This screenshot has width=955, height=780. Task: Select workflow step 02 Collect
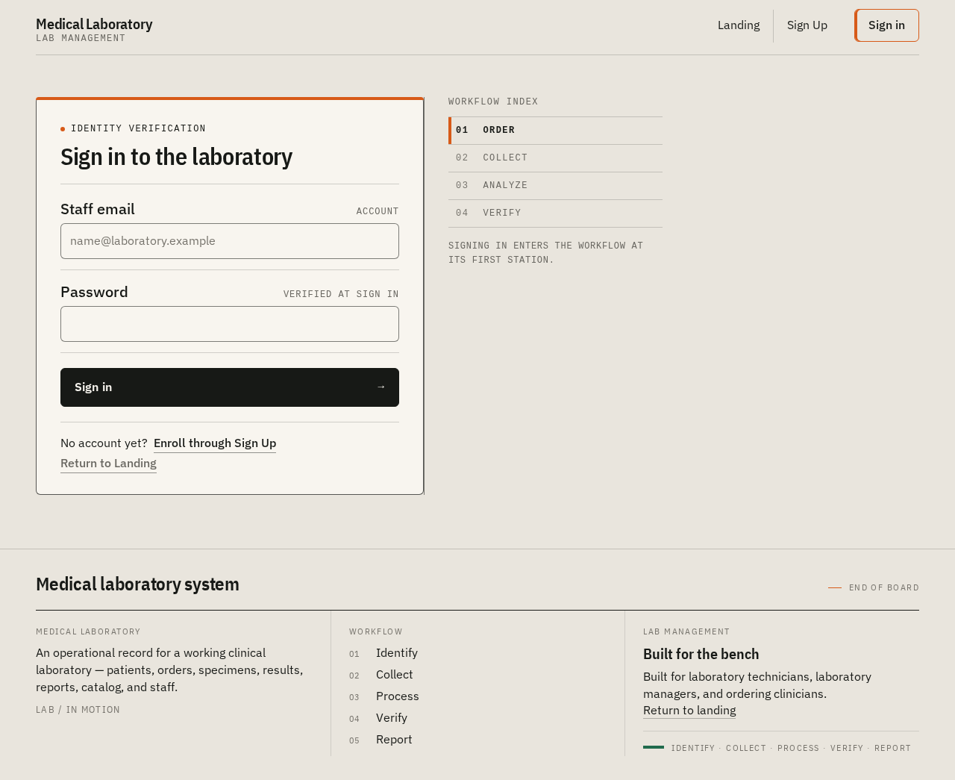click(x=555, y=158)
